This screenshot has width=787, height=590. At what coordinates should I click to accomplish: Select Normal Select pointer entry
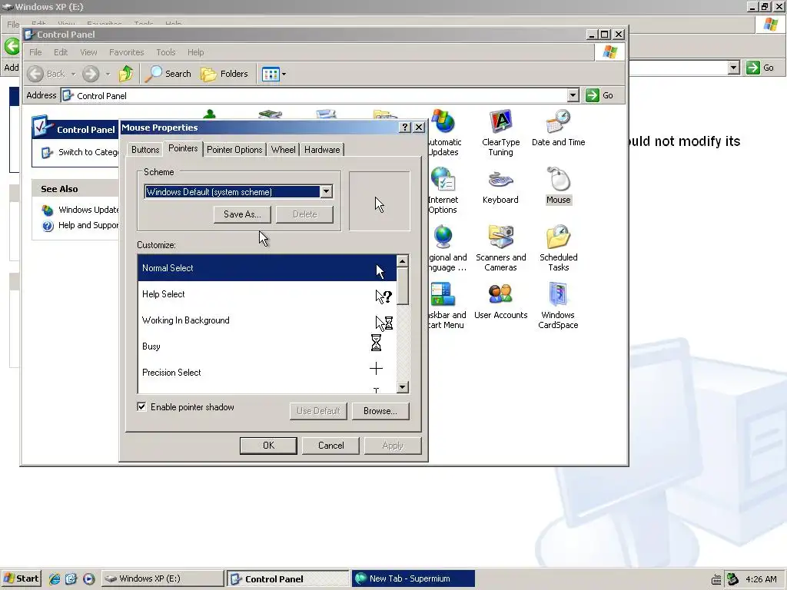pyautogui.click(x=267, y=268)
